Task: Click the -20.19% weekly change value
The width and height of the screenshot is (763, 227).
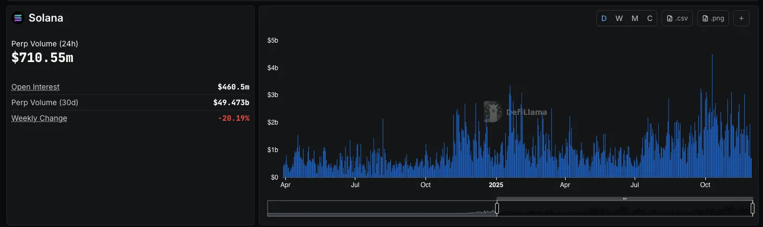Action: tap(233, 118)
